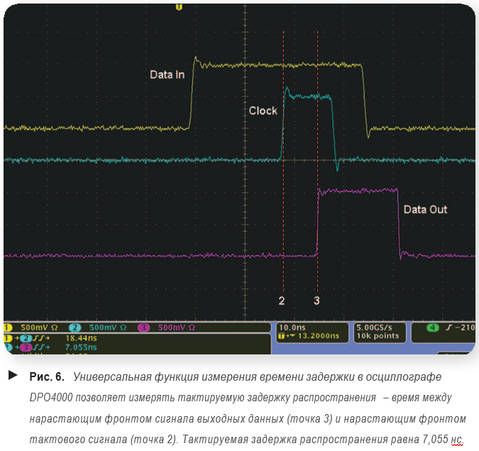Click the black triangle arrow before the caption
479x451 pixels.
tap(13, 374)
